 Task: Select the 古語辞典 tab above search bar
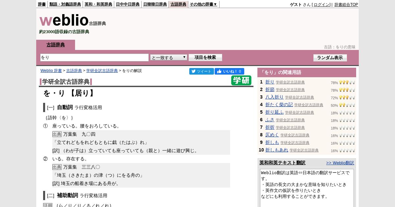click(56, 45)
